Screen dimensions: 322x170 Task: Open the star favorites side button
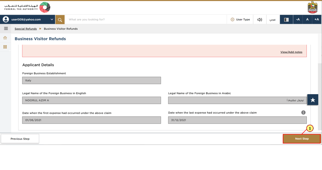(313, 100)
